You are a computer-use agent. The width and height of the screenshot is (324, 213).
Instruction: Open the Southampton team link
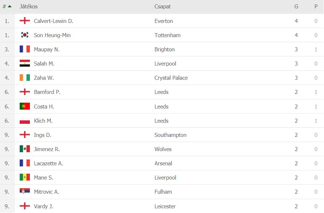tap(170, 135)
